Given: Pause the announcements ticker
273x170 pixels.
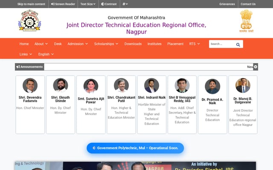Looking at the screenshot, I should pyautogui.click(x=256, y=67).
